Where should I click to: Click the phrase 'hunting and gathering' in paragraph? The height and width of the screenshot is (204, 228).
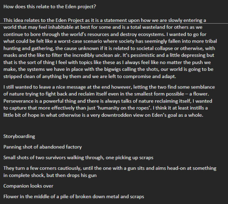point(28,48)
